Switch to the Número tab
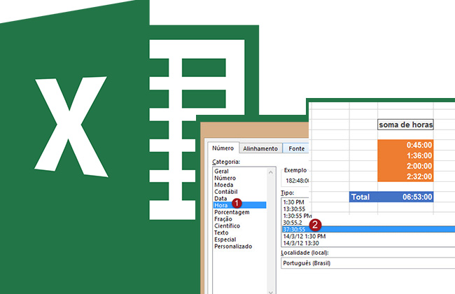Image resolution: width=455 pixels, height=294 pixels. click(x=223, y=148)
